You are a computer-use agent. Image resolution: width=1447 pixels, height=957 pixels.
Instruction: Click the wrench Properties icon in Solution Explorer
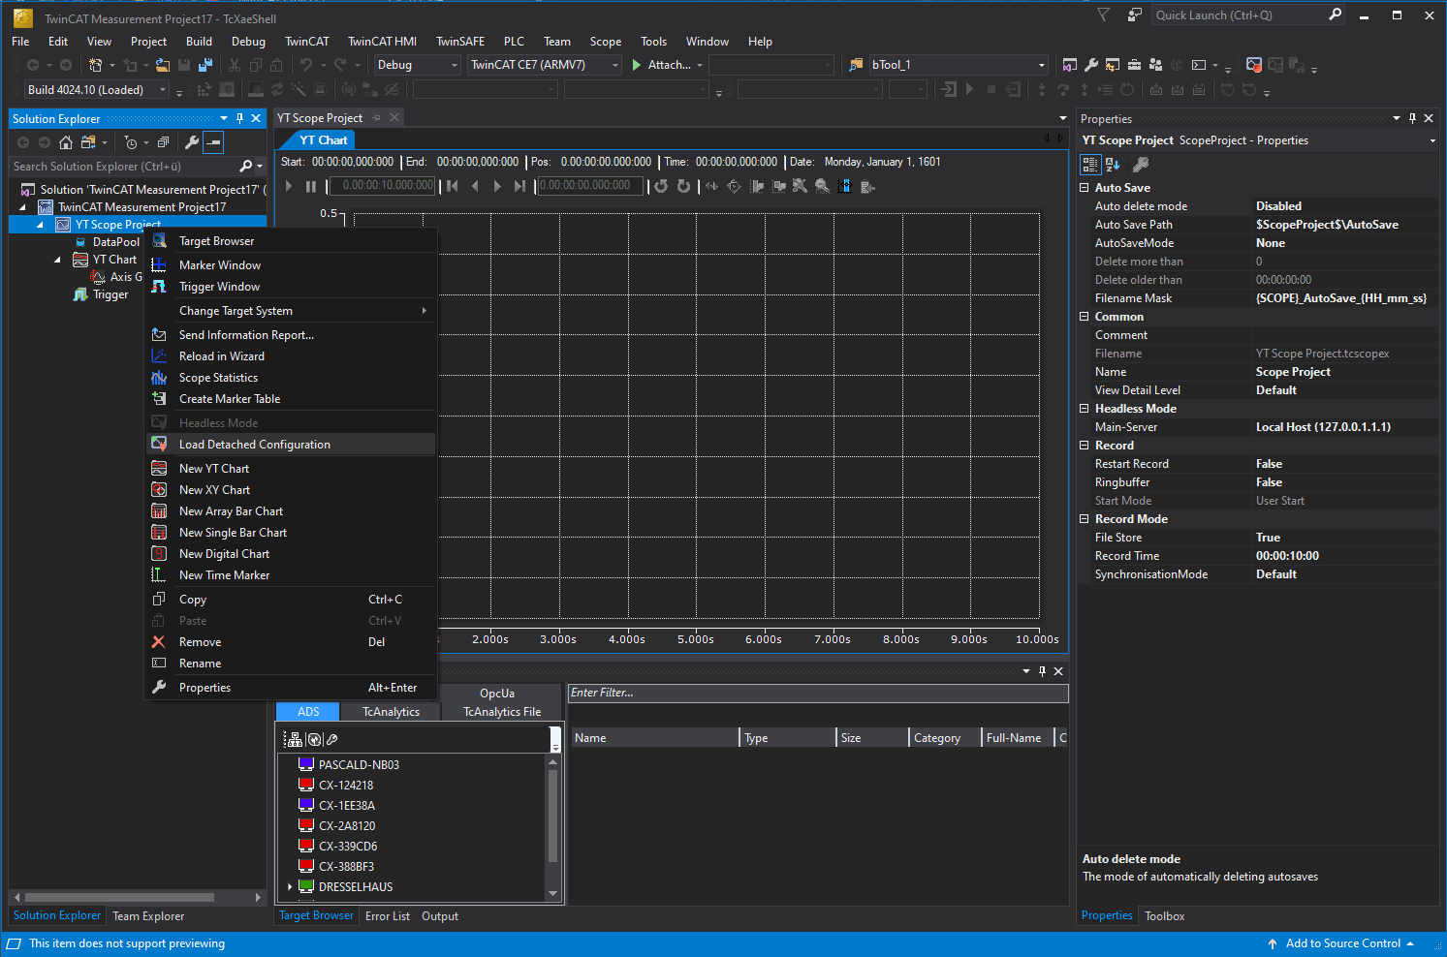pyautogui.click(x=192, y=142)
